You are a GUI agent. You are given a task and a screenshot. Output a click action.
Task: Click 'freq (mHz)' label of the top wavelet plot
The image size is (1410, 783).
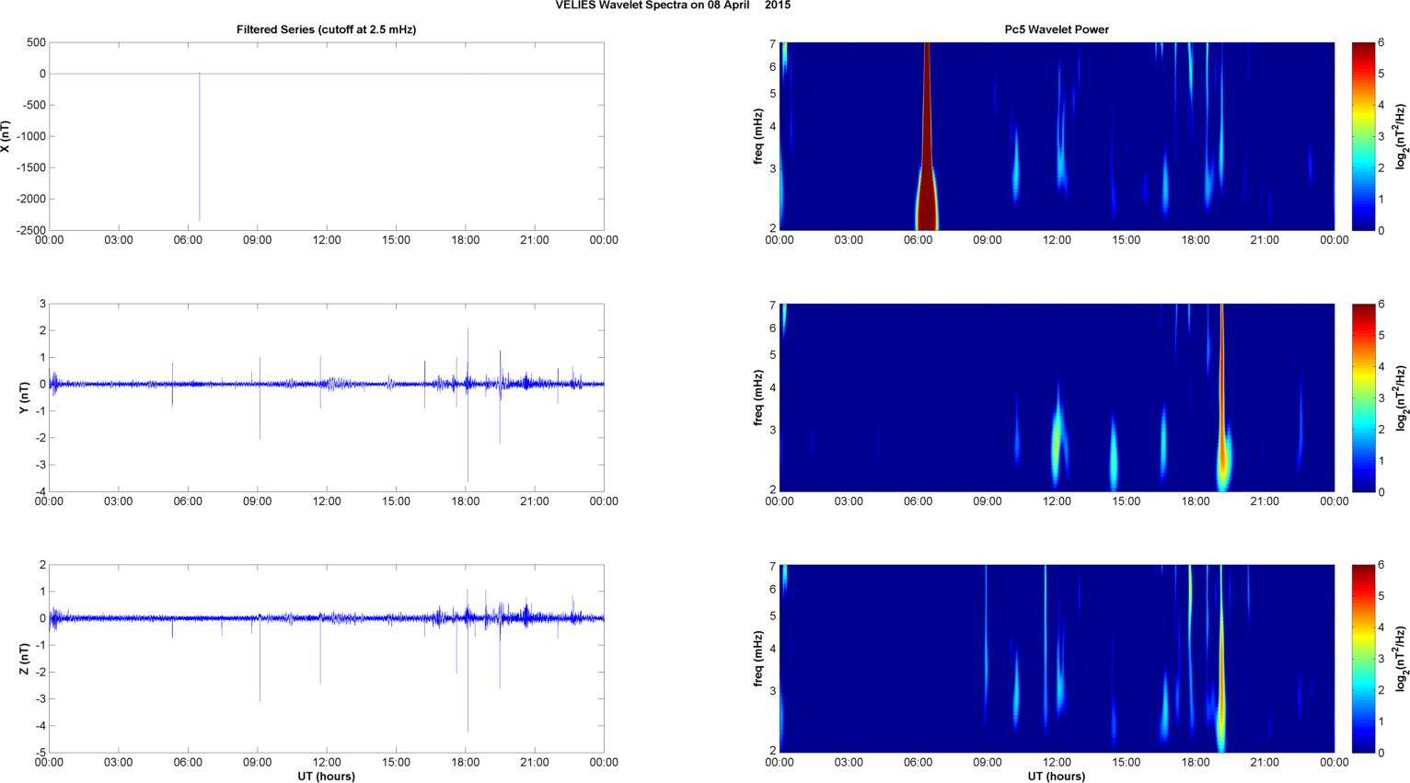pos(757,136)
